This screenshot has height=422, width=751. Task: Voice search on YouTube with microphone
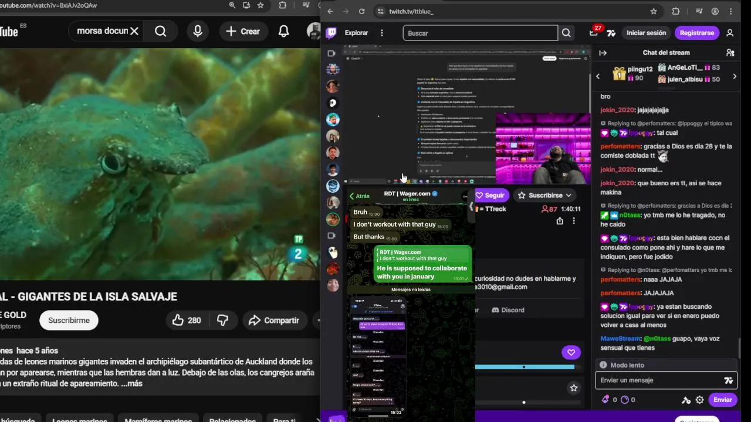click(x=198, y=31)
